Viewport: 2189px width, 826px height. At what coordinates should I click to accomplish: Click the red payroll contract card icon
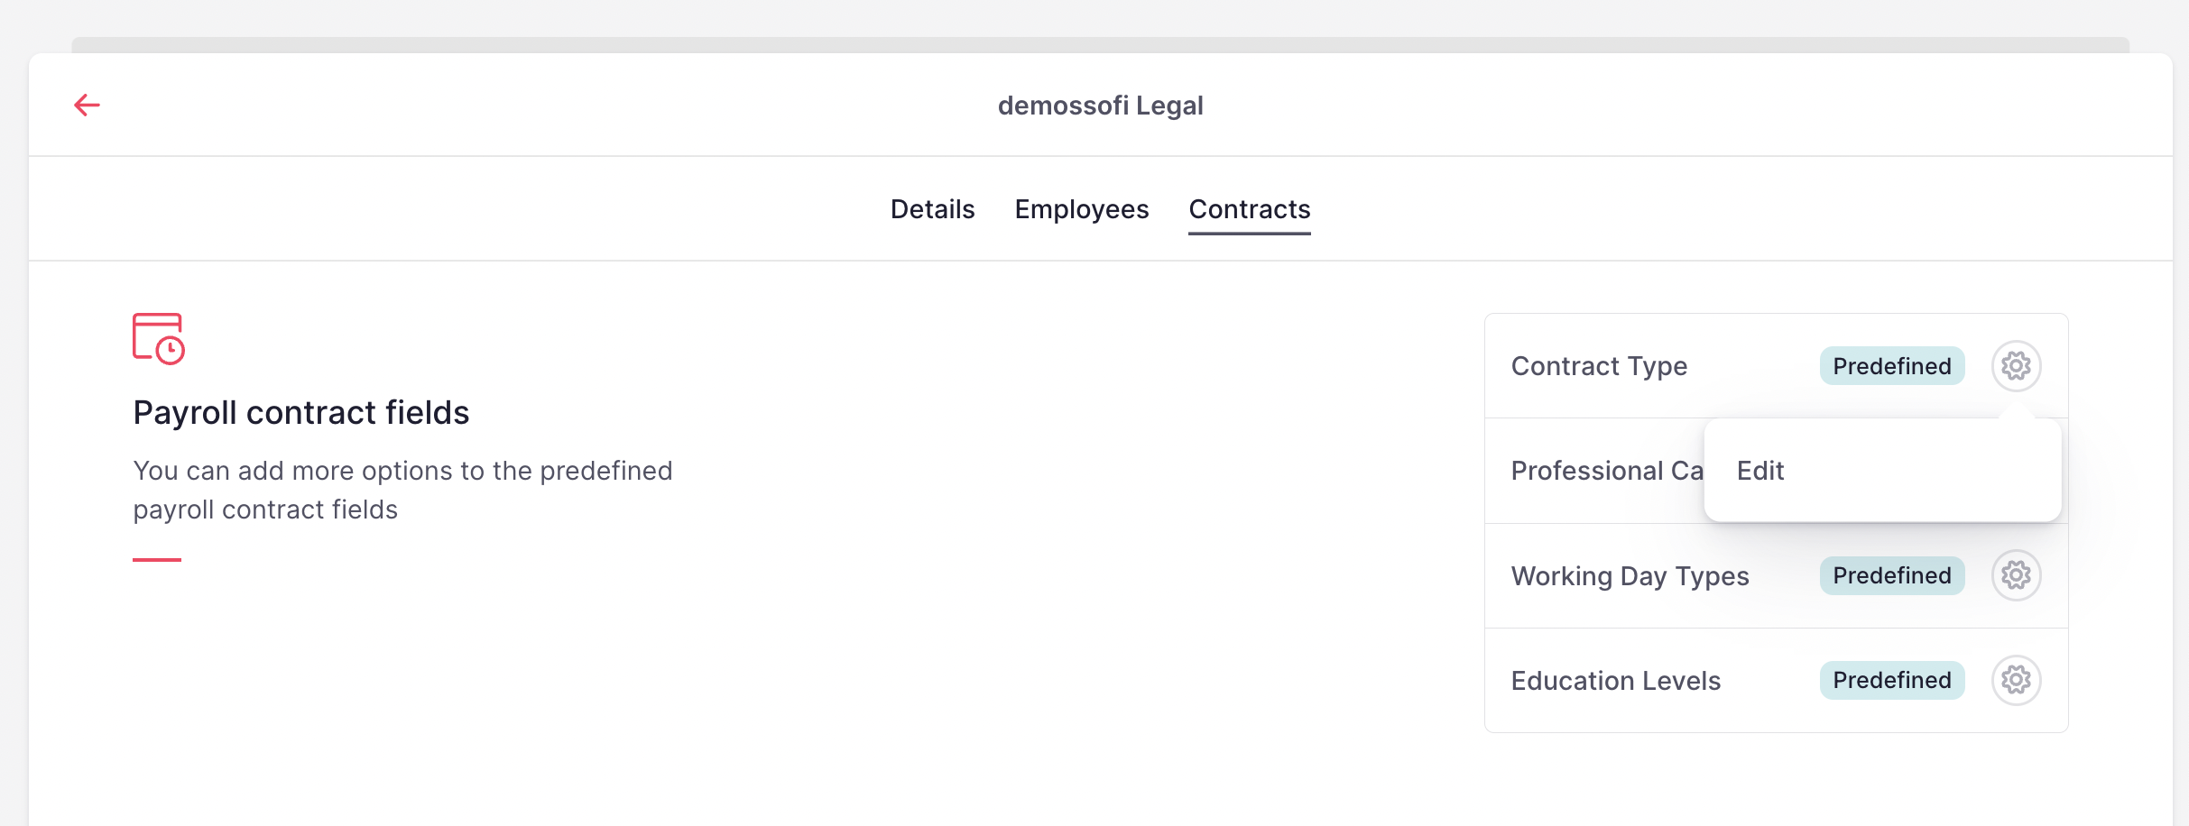160,338
